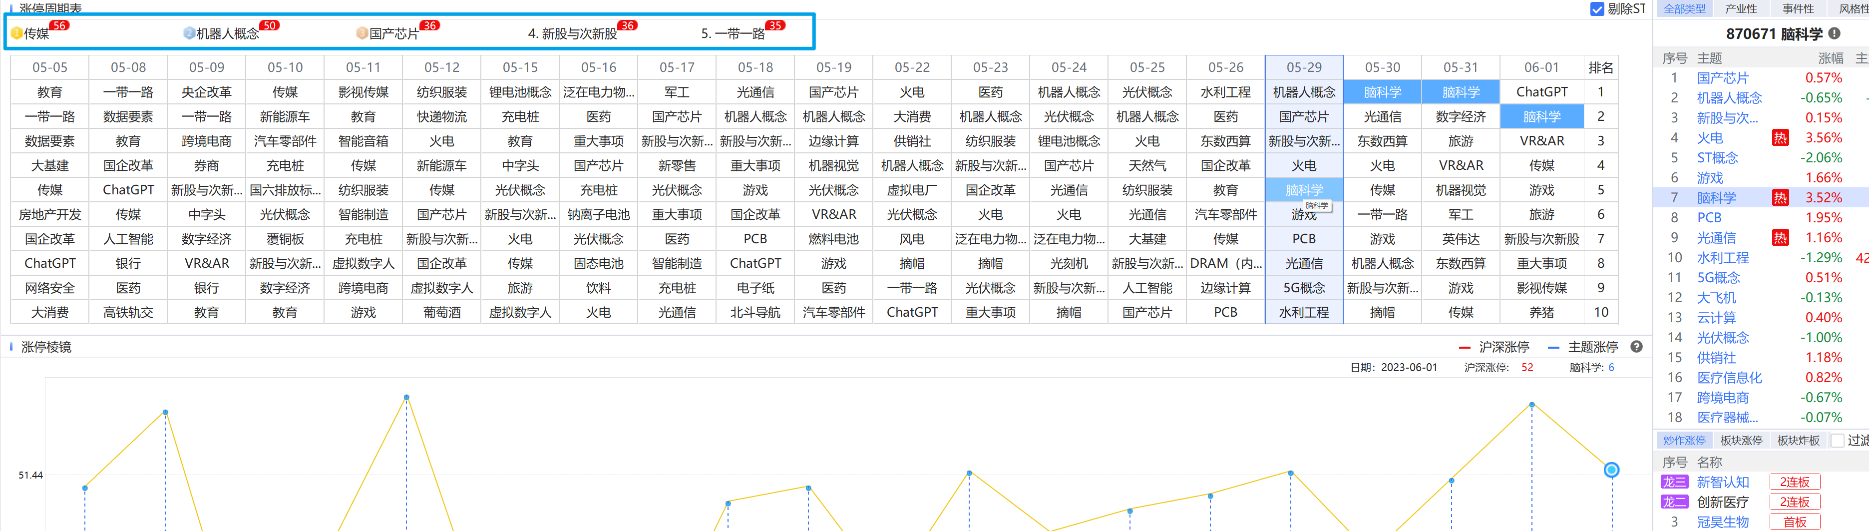The image size is (1869, 531).
Task: Click the highlighted data point on chart line
Action: [x=1611, y=470]
